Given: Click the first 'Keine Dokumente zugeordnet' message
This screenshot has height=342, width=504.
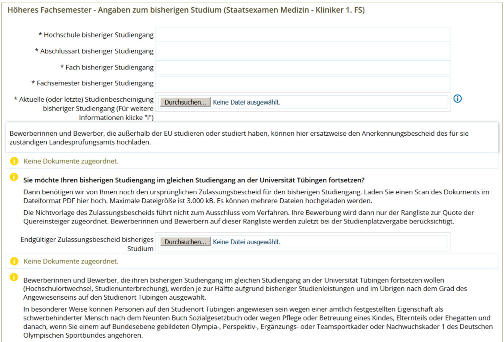Looking at the screenshot, I should coord(71,161).
